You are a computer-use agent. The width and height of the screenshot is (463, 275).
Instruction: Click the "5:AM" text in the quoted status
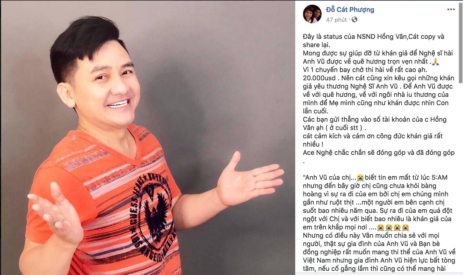click(x=439, y=177)
